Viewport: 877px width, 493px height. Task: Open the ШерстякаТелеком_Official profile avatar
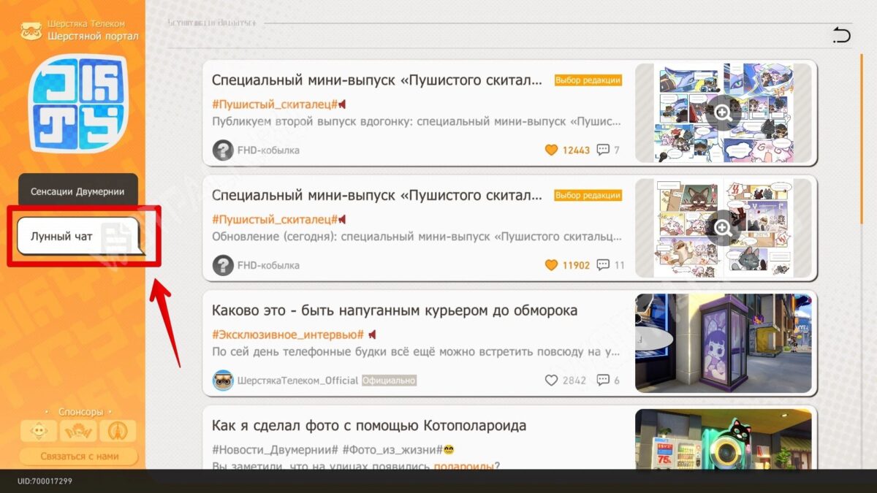pyautogui.click(x=223, y=381)
